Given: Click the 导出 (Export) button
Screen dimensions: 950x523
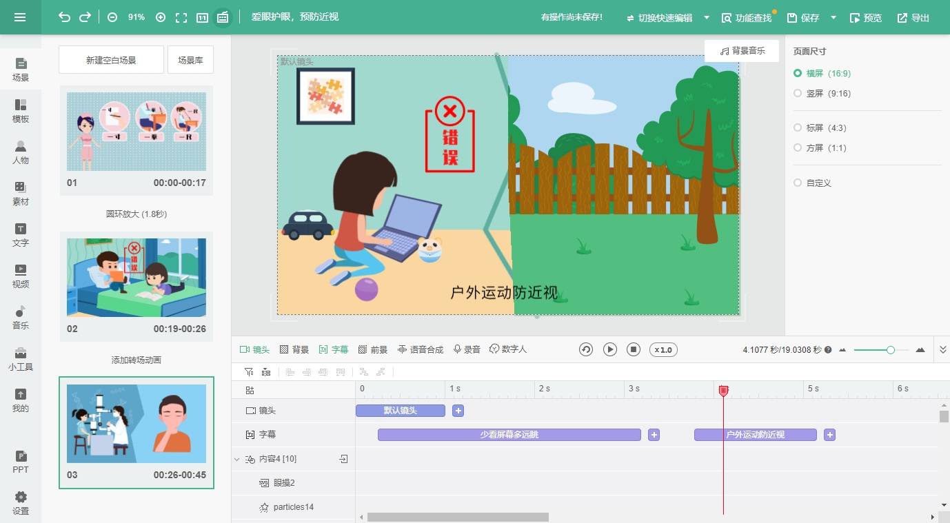Looking at the screenshot, I should click(x=913, y=17).
